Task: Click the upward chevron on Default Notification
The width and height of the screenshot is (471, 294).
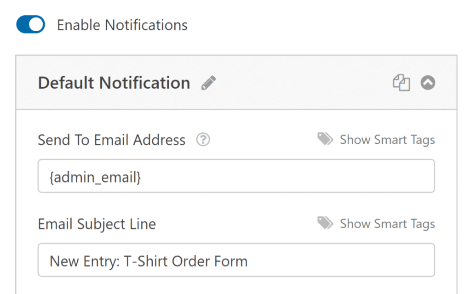Action: click(428, 83)
